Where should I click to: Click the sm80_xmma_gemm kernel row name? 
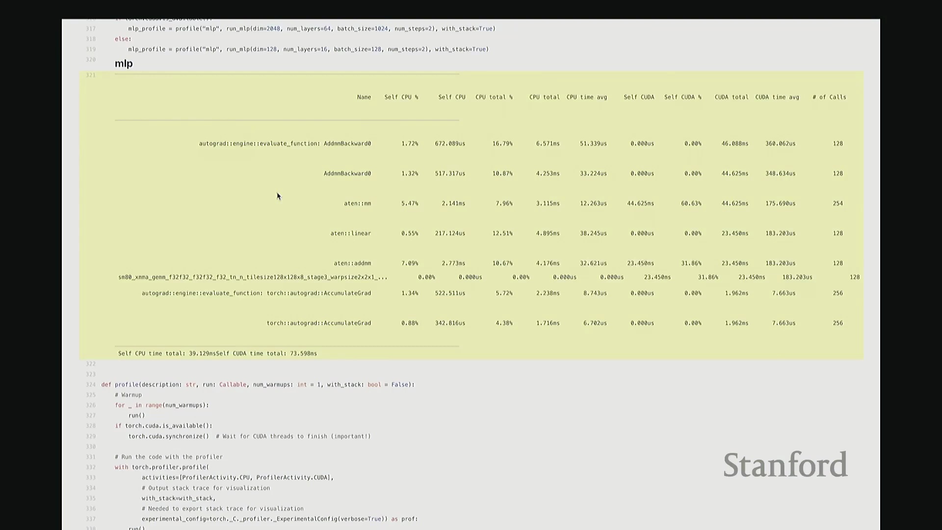coord(253,277)
